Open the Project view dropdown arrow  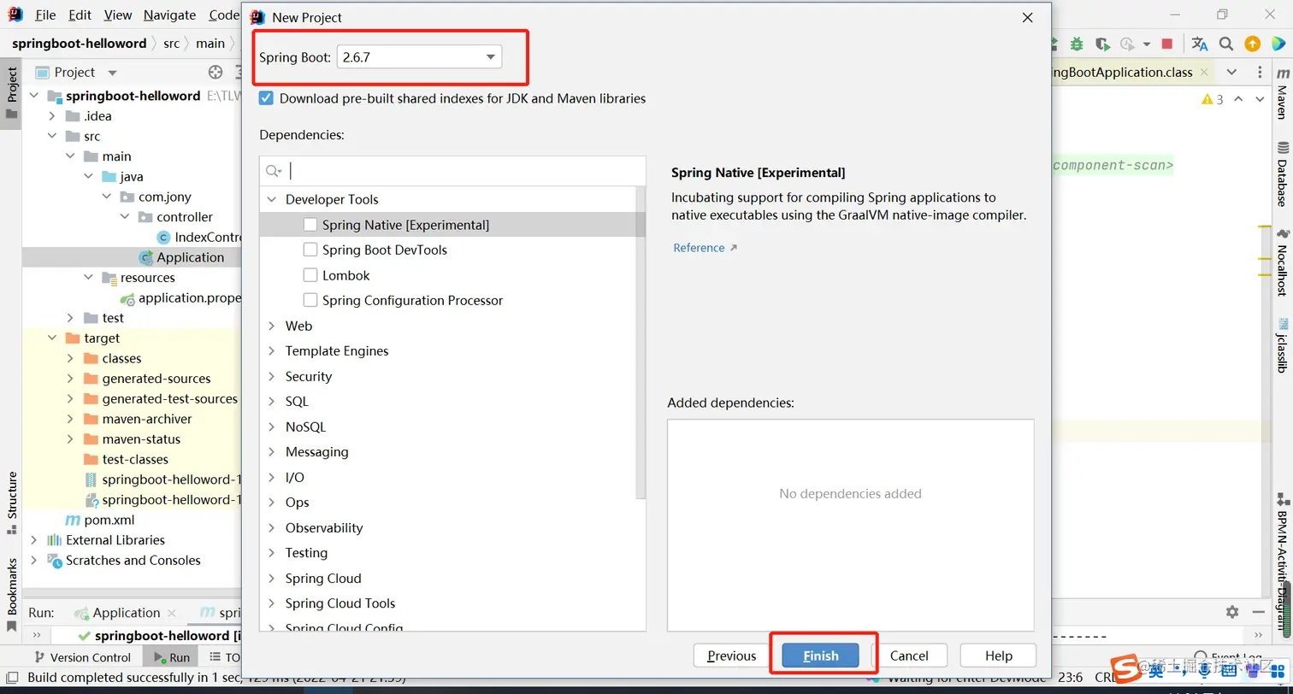pyautogui.click(x=113, y=73)
